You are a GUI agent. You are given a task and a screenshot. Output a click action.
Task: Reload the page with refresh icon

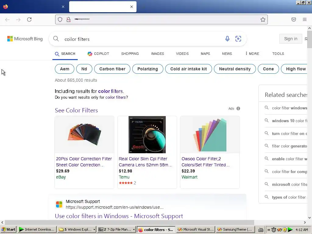tap(29, 19)
